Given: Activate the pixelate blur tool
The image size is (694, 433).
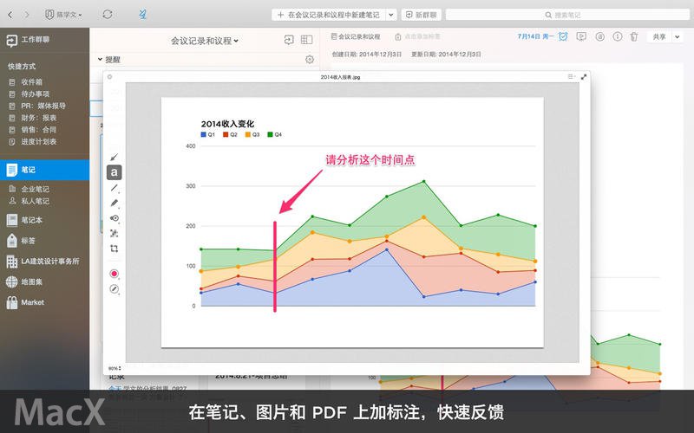Looking at the screenshot, I should point(115,233).
